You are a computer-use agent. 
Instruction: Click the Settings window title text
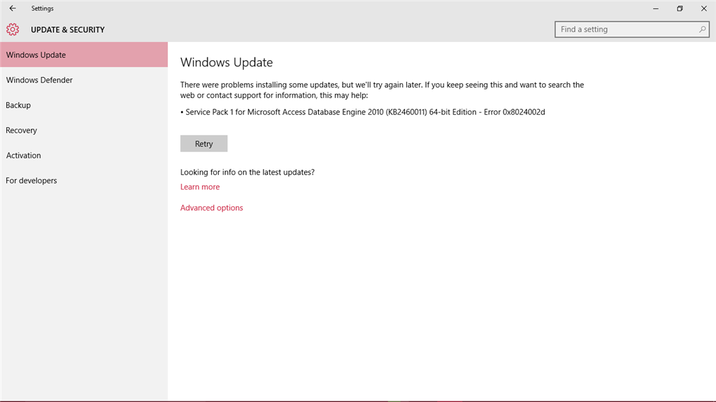point(43,8)
